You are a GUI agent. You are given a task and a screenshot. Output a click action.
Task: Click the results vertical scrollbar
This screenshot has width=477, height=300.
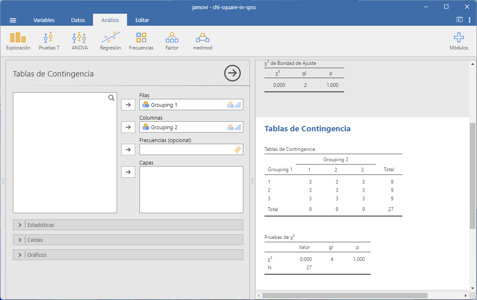coord(472,175)
